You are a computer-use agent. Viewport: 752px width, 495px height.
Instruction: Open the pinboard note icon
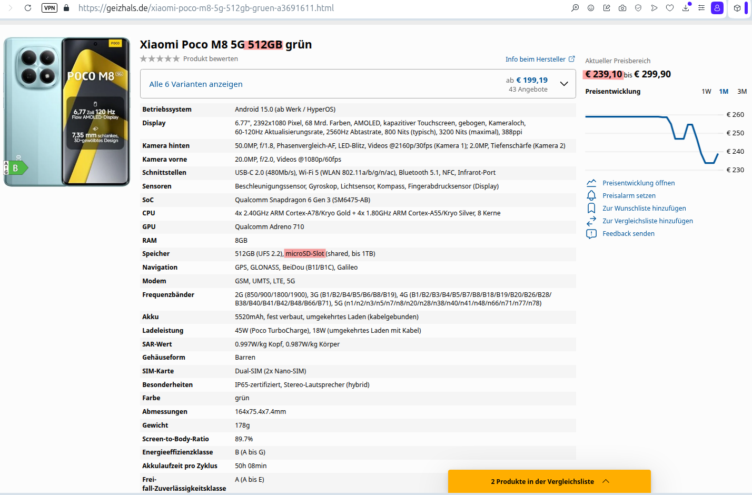click(607, 8)
